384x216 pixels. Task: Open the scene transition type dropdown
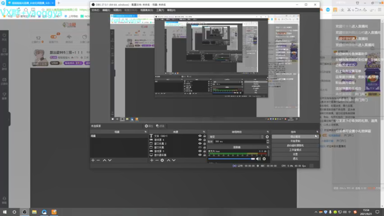pos(236,137)
